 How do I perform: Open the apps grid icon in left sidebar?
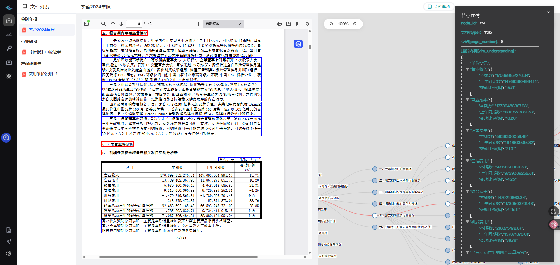(9, 76)
